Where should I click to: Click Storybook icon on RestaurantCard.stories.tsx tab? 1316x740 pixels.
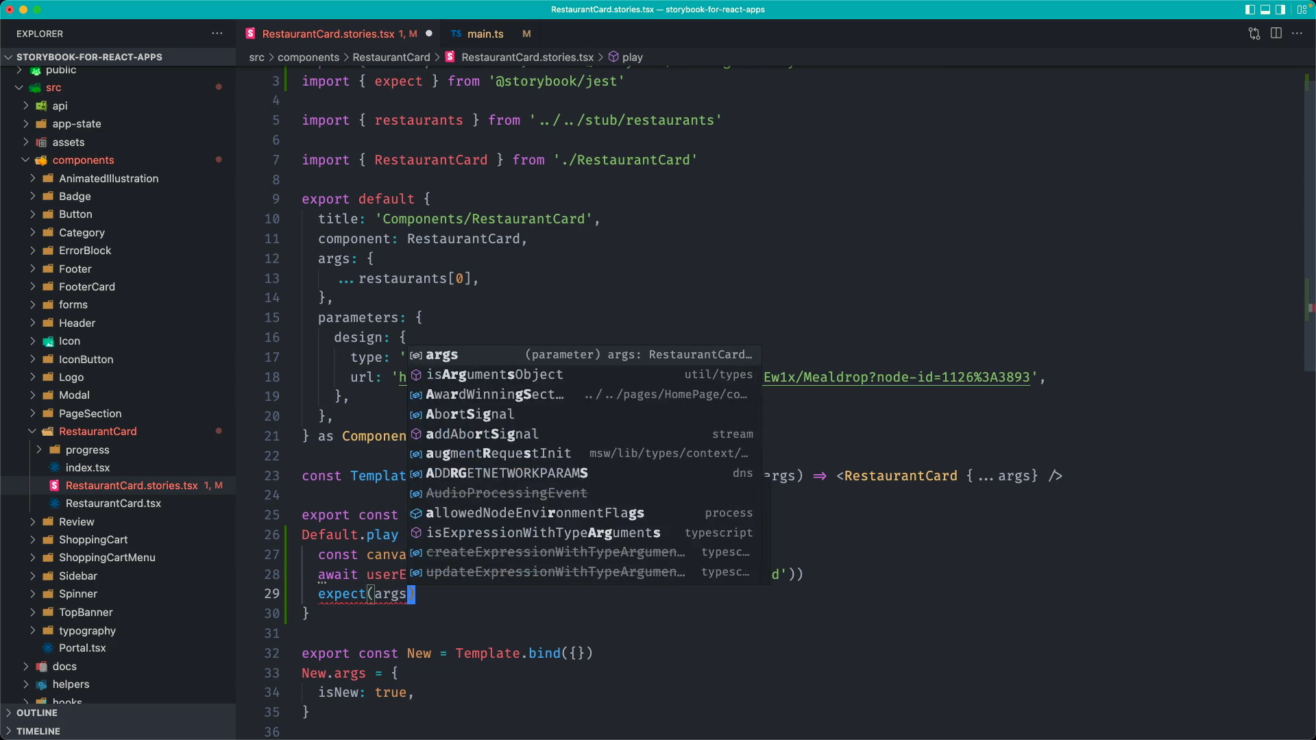(251, 34)
